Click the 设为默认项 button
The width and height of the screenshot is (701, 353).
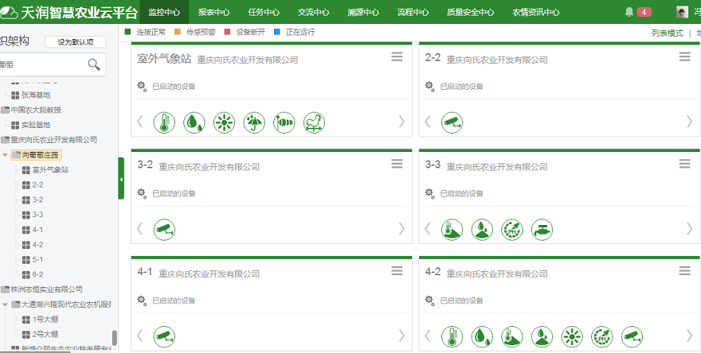coord(75,41)
